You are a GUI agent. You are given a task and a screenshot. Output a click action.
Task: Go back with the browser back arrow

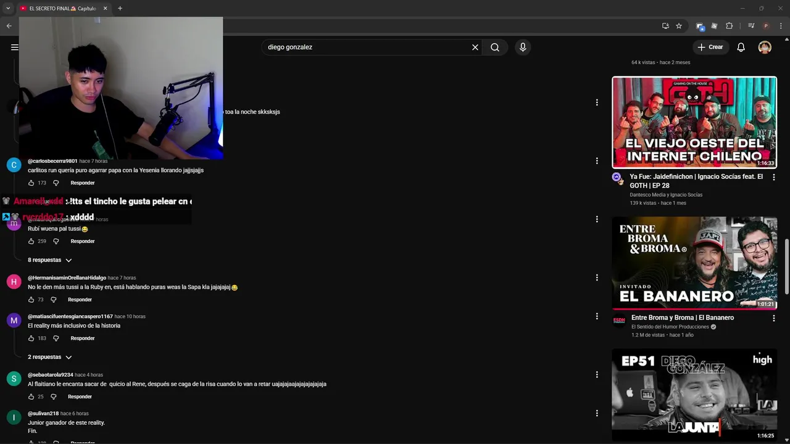[x=9, y=26]
